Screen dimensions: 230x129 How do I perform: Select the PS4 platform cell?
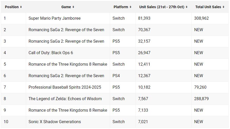116,76
